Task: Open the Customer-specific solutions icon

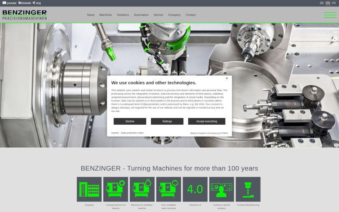Action: click(222, 189)
